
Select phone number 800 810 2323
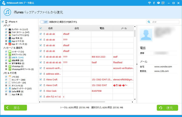98,57
